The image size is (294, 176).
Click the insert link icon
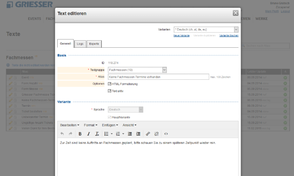coord(148,134)
